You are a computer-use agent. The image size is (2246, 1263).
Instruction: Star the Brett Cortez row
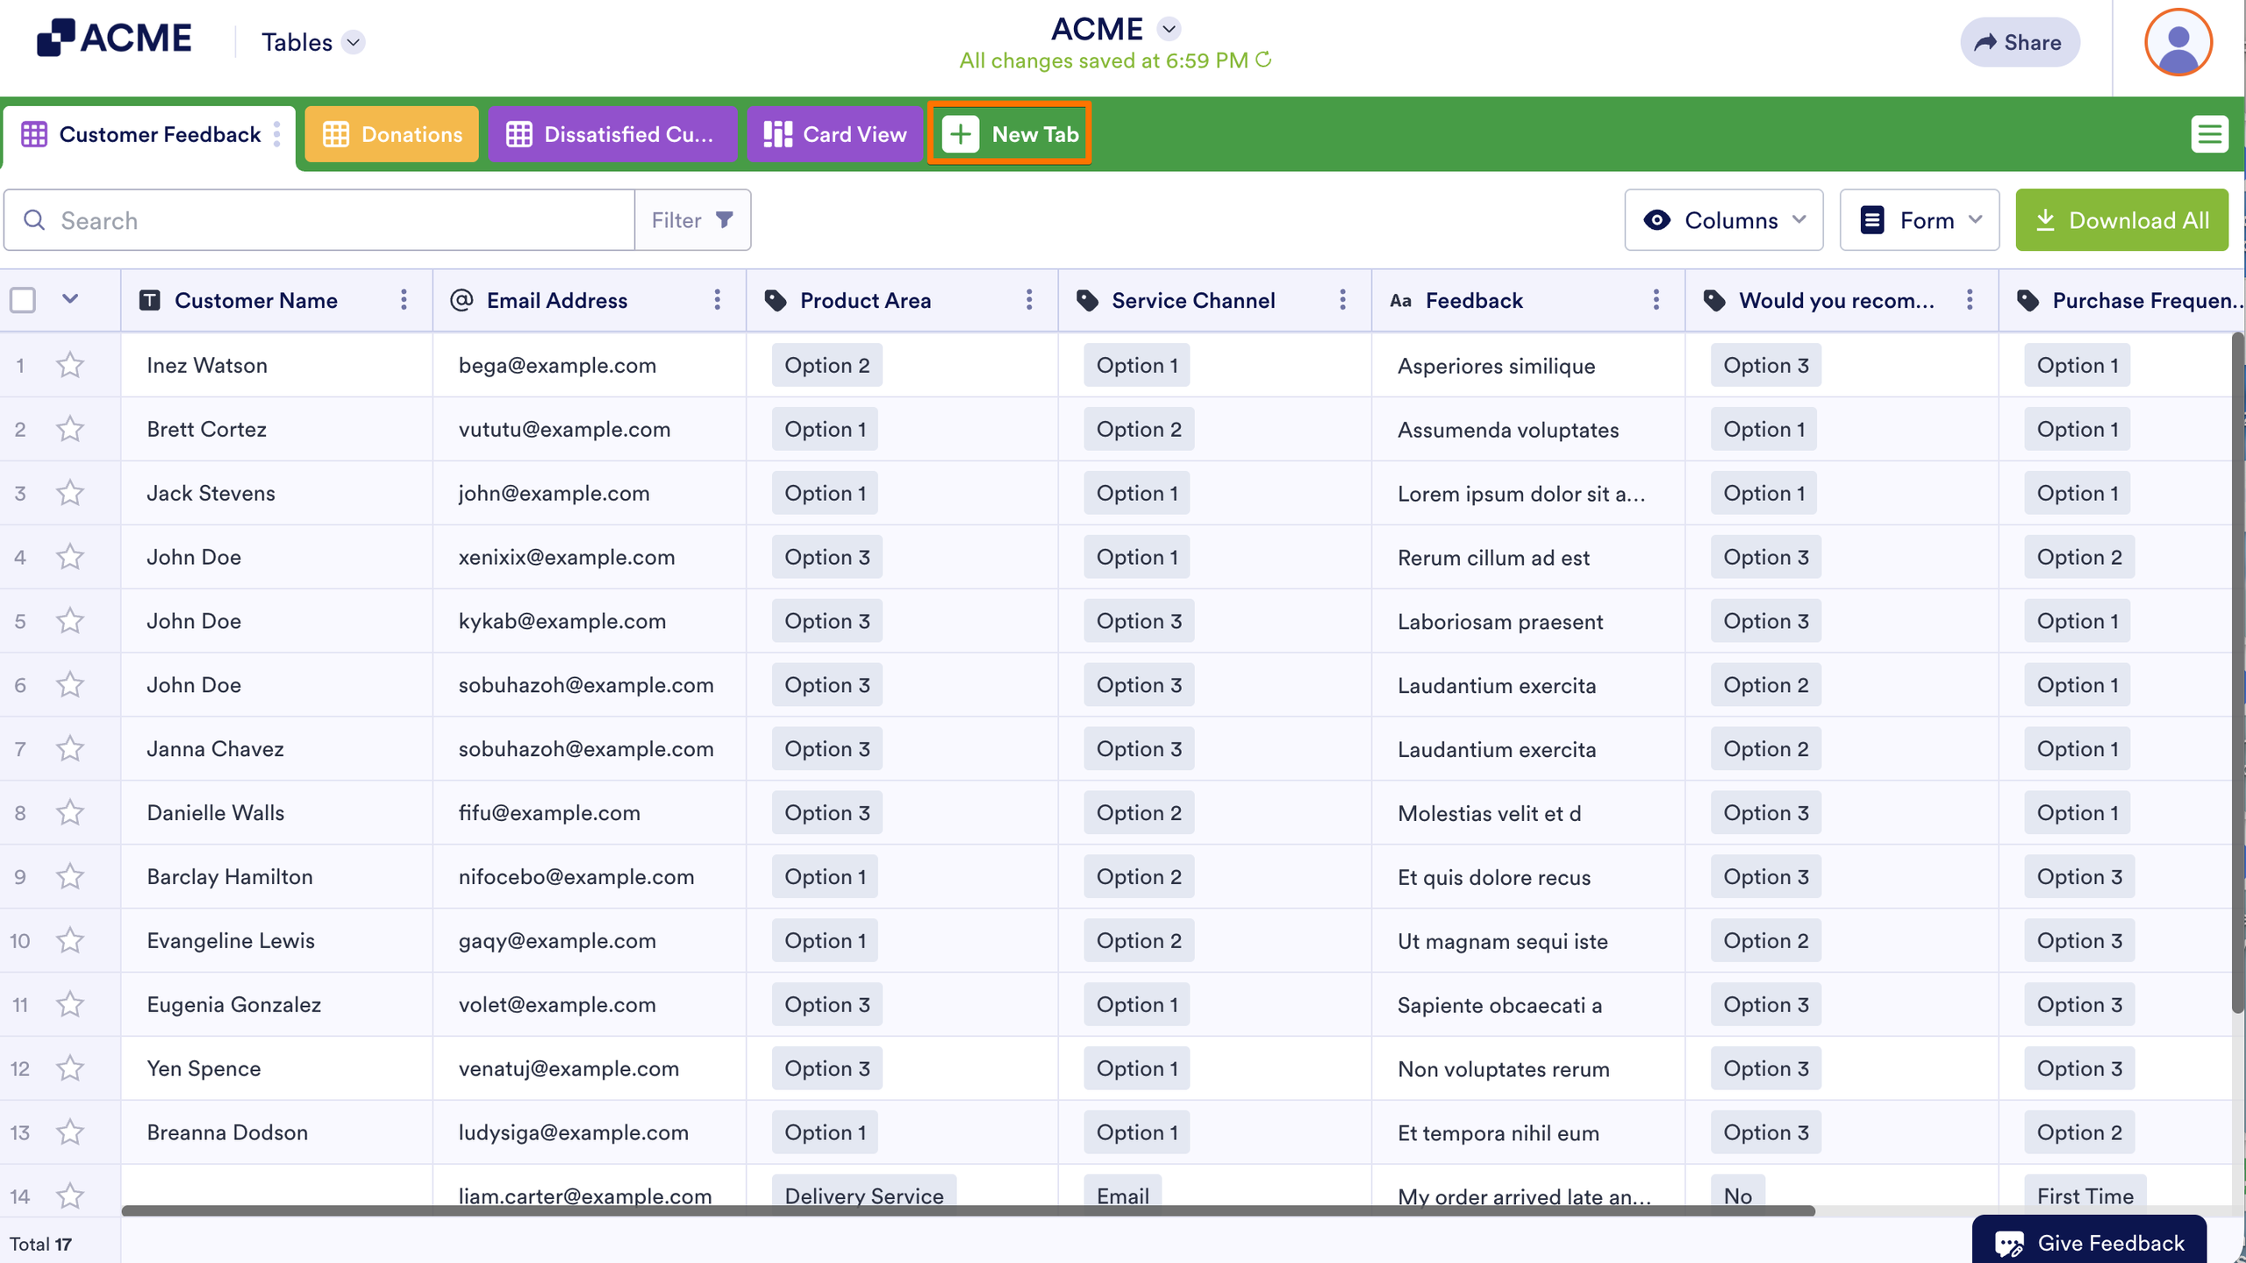point(70,429)
